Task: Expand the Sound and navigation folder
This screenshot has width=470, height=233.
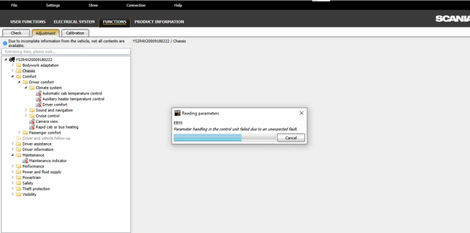Action: (x=26, y=110)
